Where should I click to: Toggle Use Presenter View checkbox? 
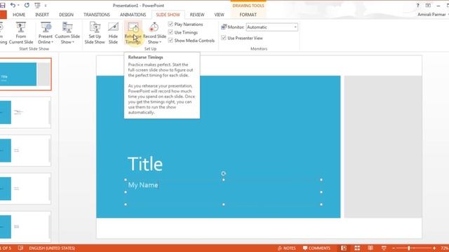[x=224, y=38]
